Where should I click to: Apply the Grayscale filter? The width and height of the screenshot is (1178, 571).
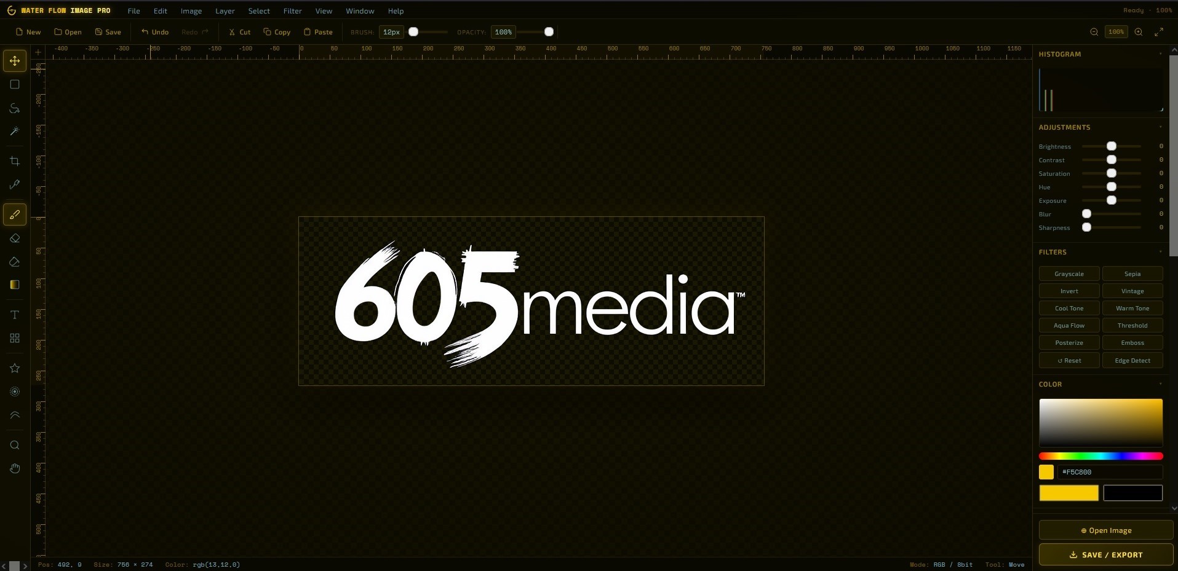tap(1069, 274)
